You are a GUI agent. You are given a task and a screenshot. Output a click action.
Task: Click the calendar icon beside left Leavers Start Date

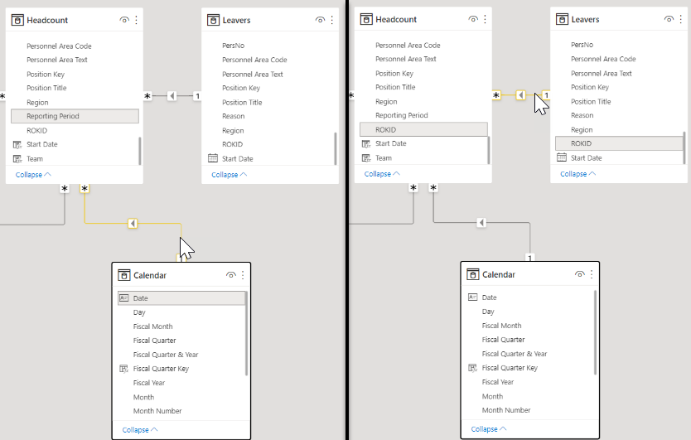[x=213, y=157]
